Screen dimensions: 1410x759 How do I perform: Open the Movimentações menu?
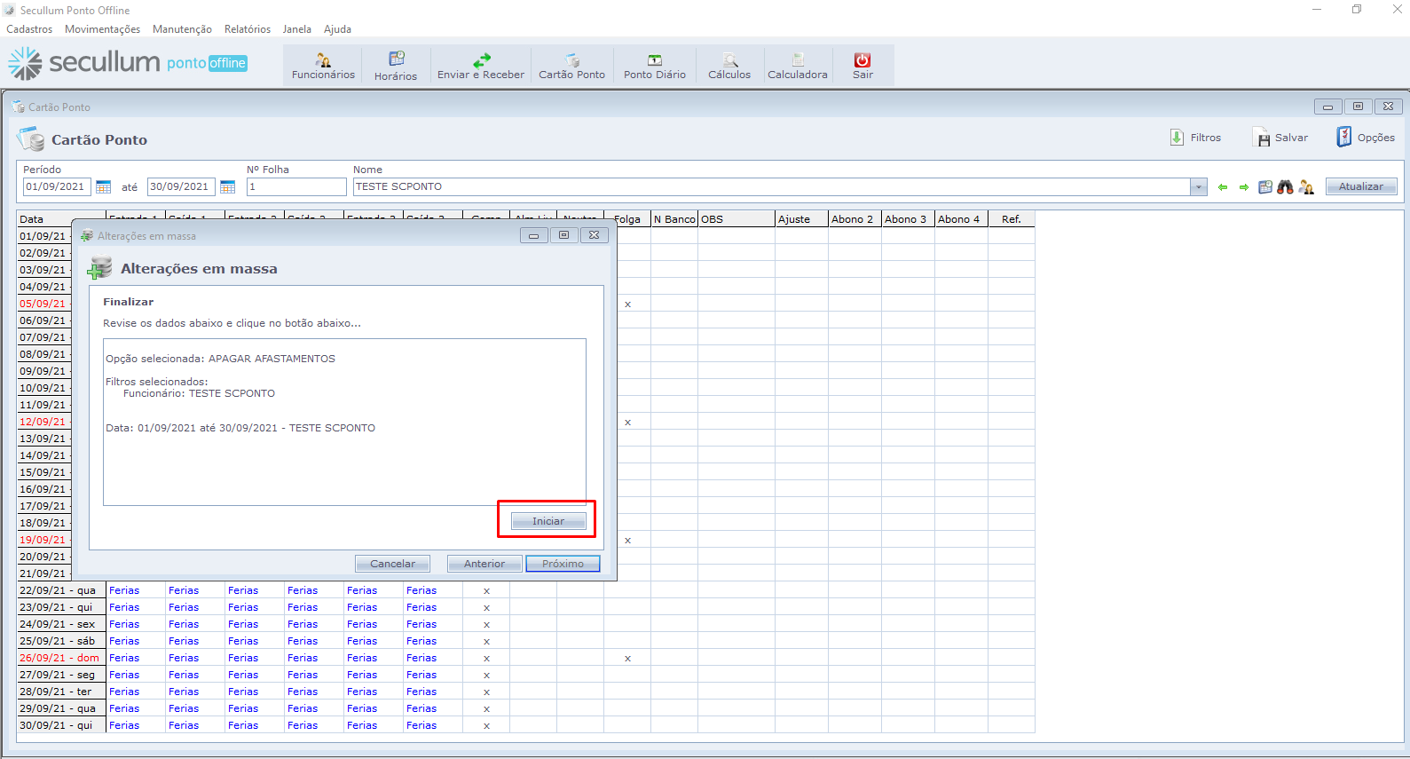click(x=102, y=29)
